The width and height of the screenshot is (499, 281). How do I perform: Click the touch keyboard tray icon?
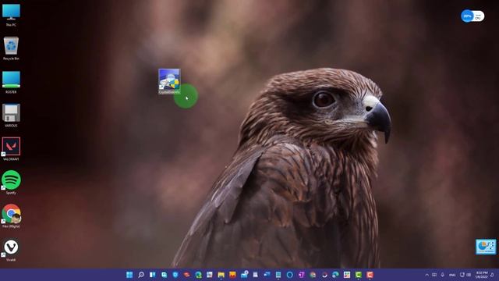[434, 275]
